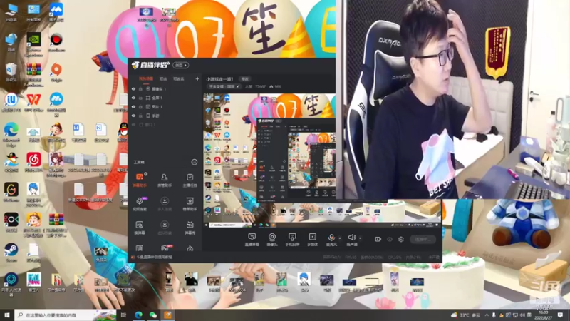
Task: Lock the 图片 1 source
Action: [x=140, y=106]
